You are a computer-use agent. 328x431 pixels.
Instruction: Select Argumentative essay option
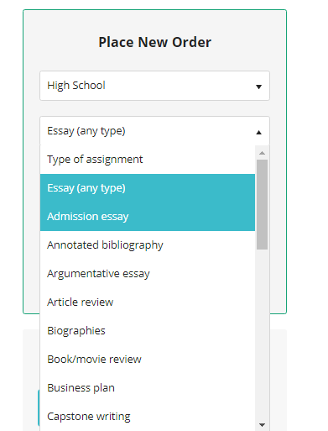[148, 274]
